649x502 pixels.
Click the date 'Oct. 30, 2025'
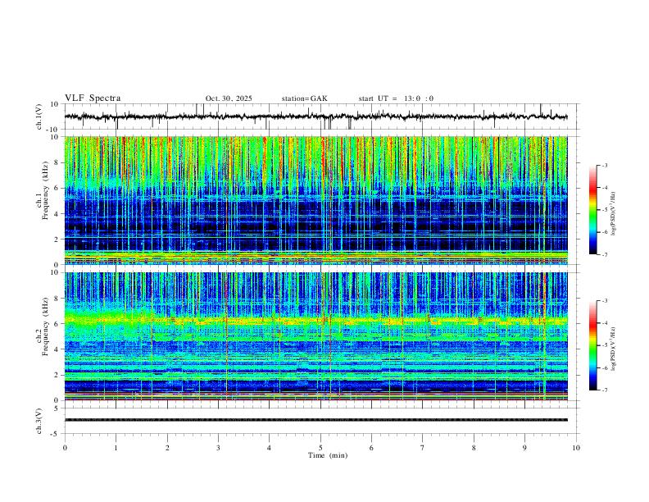(x=229, y=98)
